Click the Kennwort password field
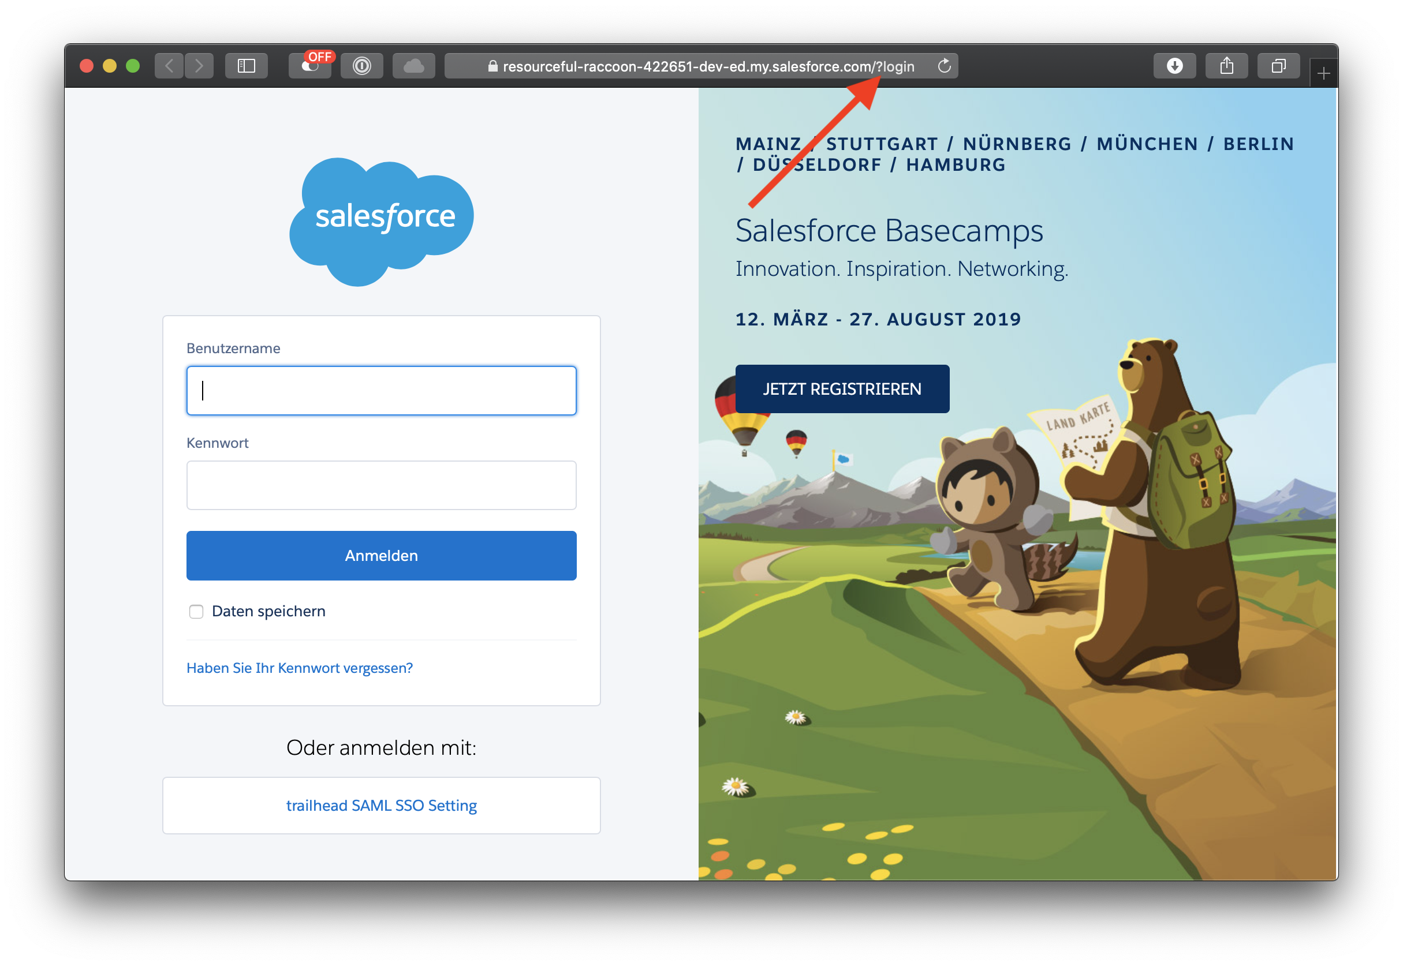Image resolution: width=1403 pixels, height=966 pixels. (x=382, y=485)
